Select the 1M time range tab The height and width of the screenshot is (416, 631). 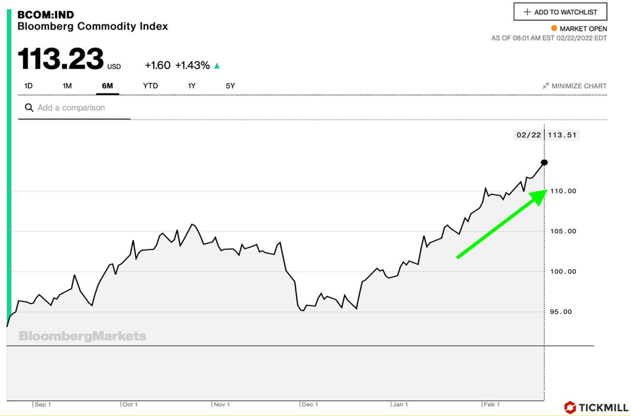click(x=67, y=86)
